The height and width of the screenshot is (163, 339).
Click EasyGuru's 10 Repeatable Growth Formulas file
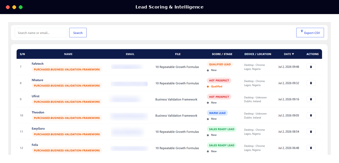click(x=177, y=132)
